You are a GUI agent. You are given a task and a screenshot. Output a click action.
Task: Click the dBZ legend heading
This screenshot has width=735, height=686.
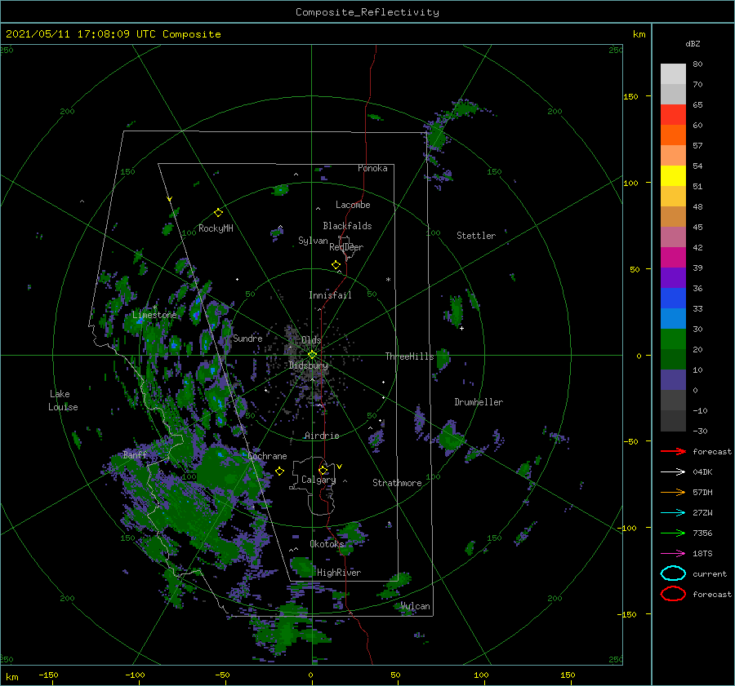(x=693, y=43)
